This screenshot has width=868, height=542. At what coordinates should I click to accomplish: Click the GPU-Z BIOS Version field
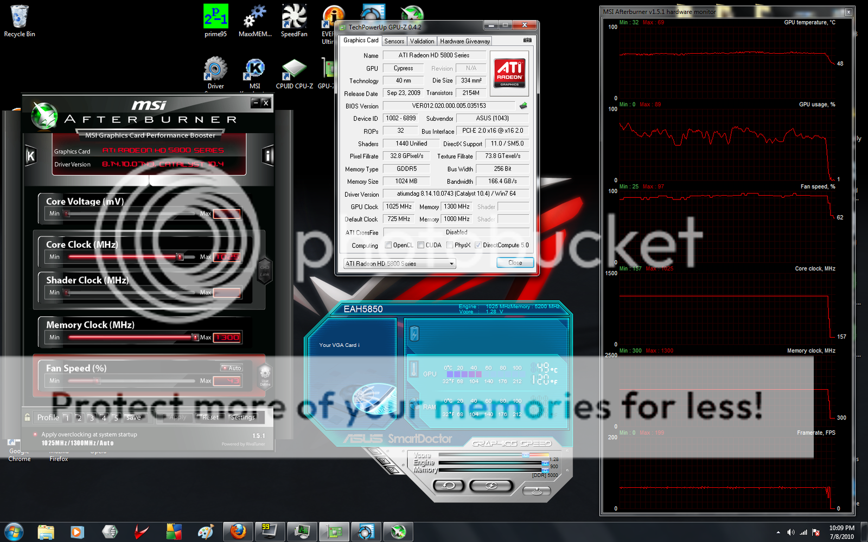(449, 106)
